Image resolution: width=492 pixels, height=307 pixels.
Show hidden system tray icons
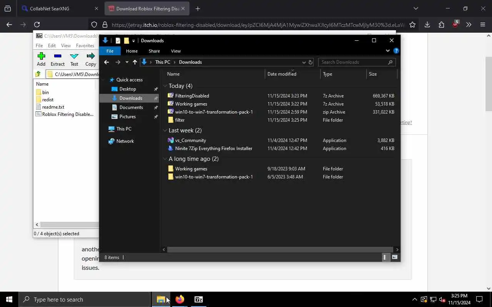[x=414, y=299]
